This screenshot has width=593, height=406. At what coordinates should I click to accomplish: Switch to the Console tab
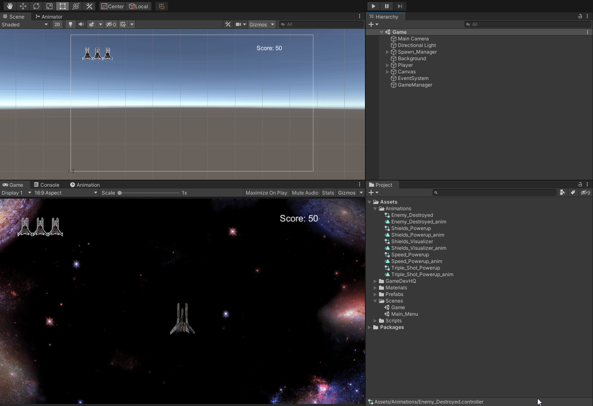pos(47,185)
